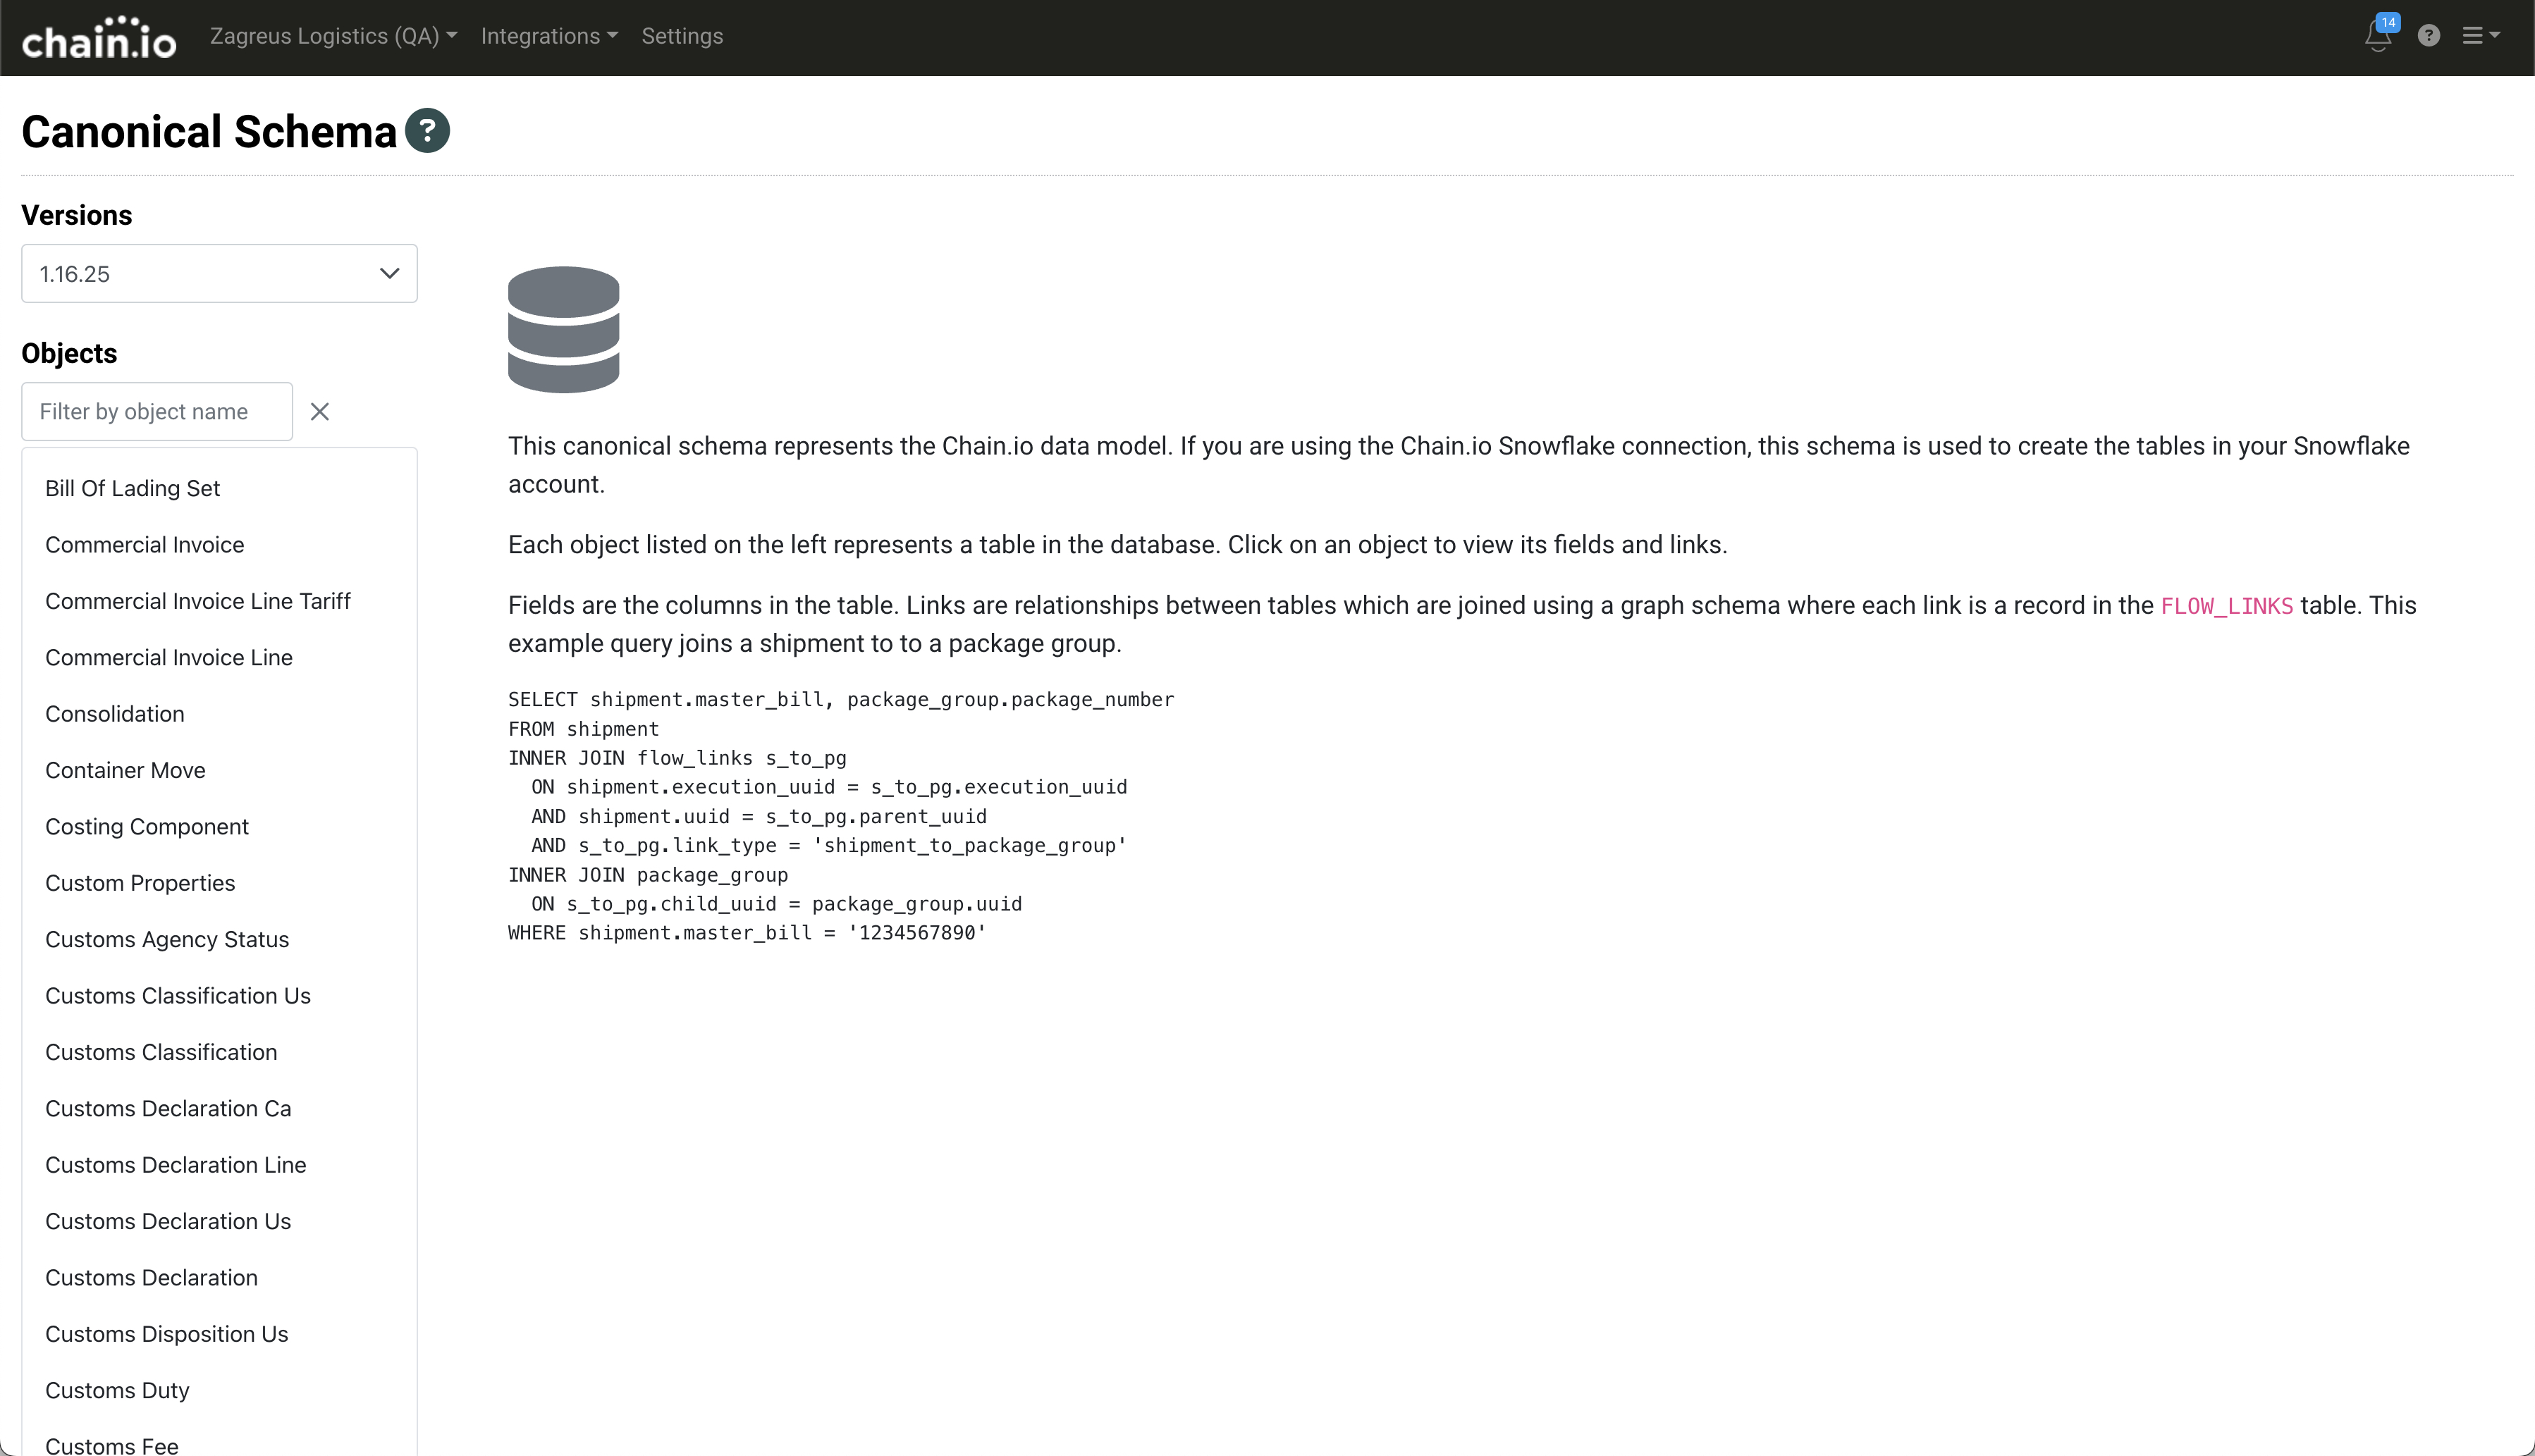Open Container Move object
The width and height of the screenshot is (2535, 1456).
(x=125, y=770)
